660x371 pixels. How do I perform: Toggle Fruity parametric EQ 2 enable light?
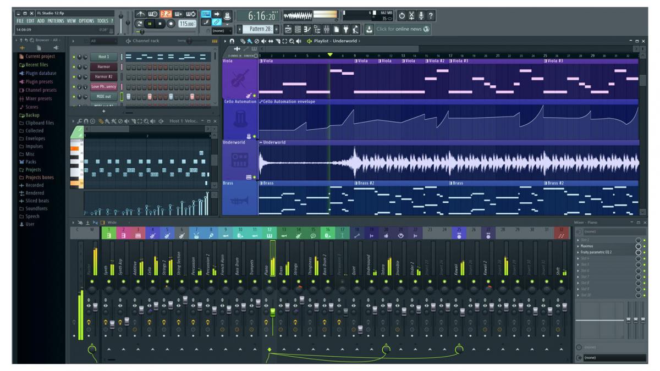[x=645, y=252]
